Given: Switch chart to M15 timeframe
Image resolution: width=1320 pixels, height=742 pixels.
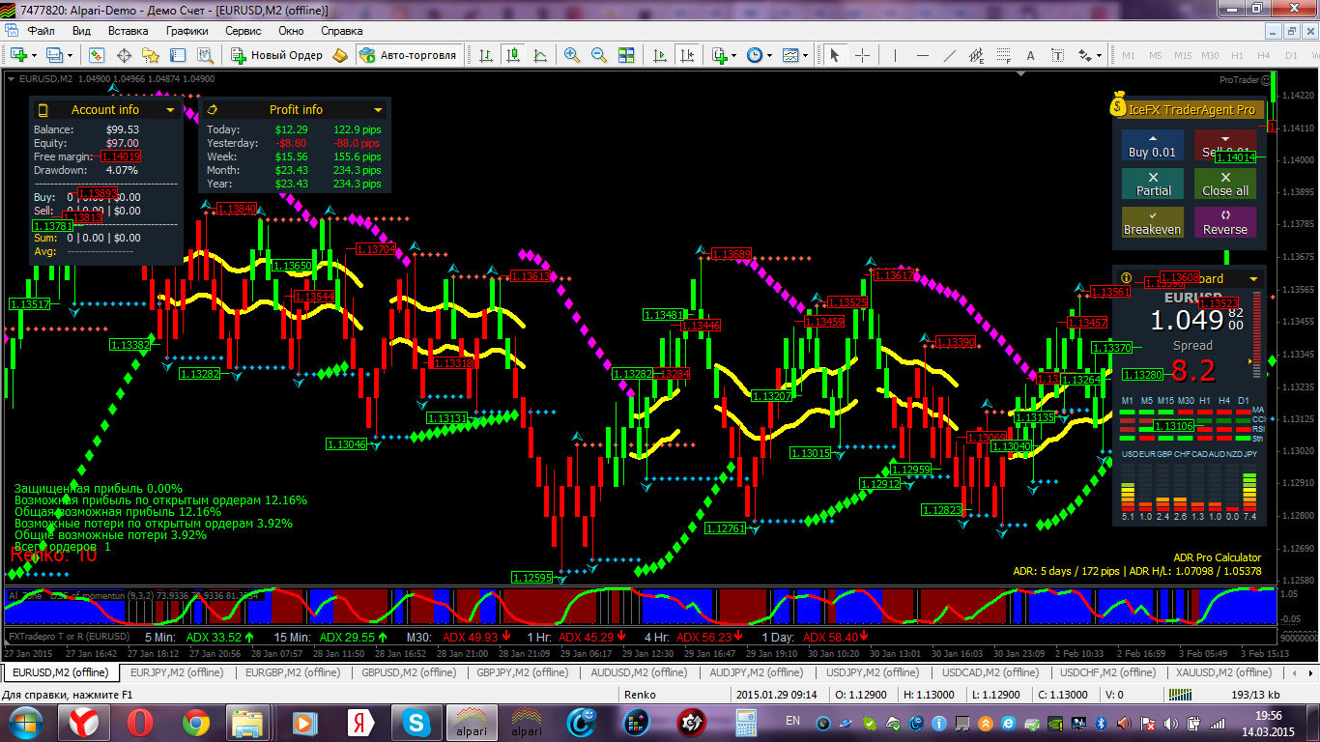Looking at the screenshot, I should point(1183,55).
